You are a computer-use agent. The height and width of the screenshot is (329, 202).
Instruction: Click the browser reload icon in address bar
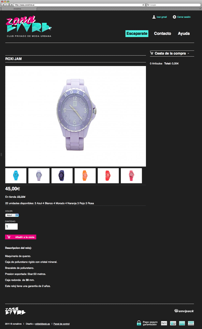click(x=143, y=5)
